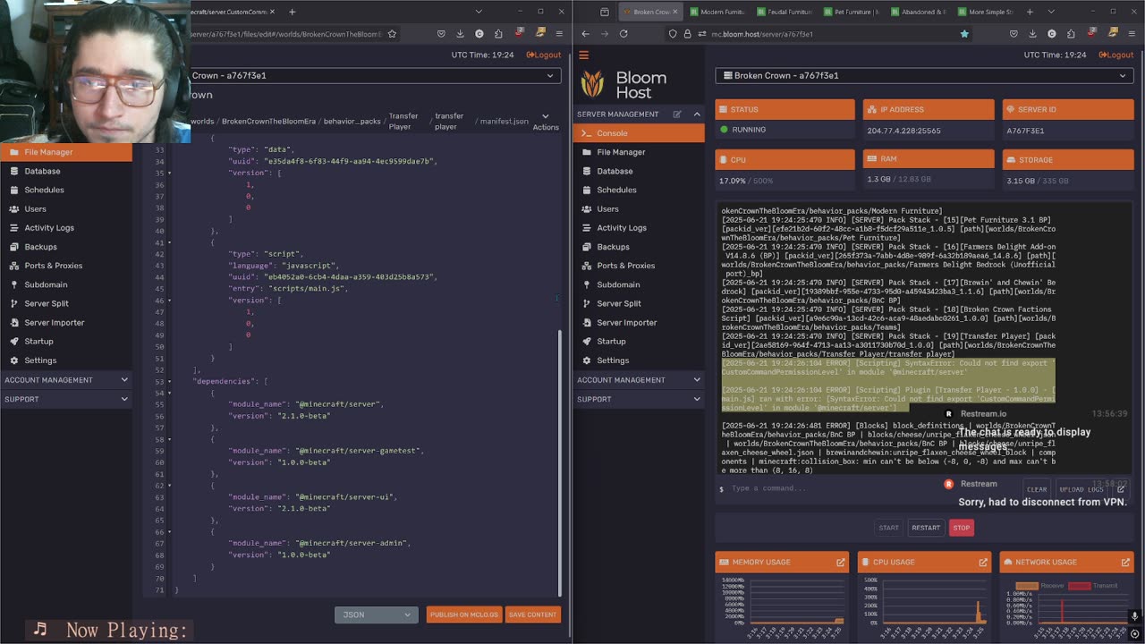1145x644 pixels.
Task: Toggle the Receive series in Network Usage legend
Action: (x=1040, y=586)
